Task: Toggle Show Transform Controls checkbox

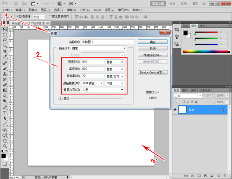Action: (50, 17)
